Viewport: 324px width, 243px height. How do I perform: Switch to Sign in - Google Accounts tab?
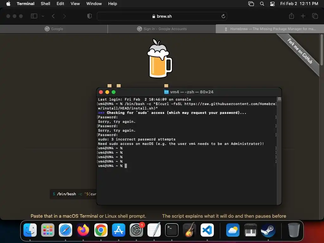pyautogui.click(x=162, y=29)
